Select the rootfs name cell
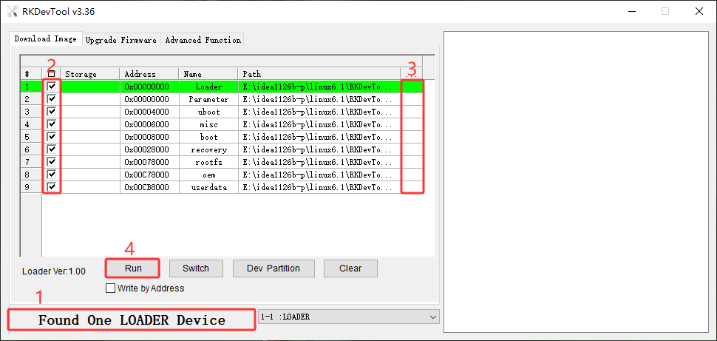The width and height of the screenshot is (717, 341). 208,161
